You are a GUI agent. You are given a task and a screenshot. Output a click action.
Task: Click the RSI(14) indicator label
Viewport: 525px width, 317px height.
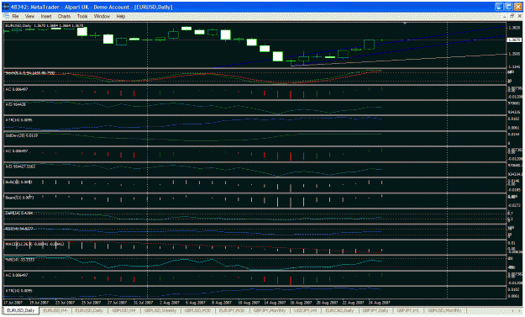tap(19, 229)
